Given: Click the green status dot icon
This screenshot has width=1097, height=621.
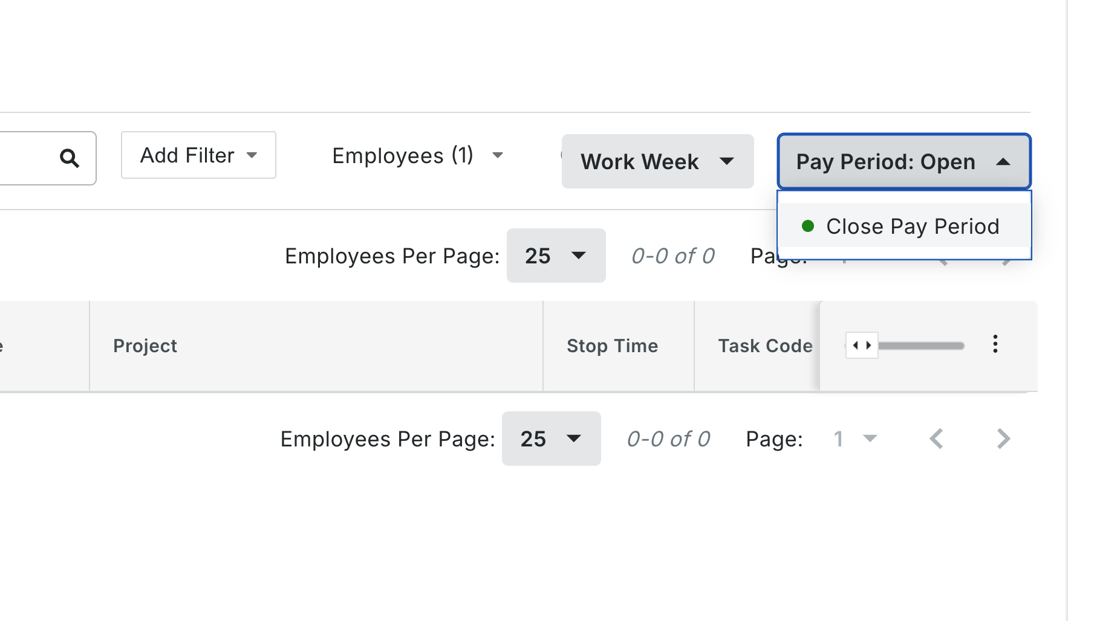Looking at the screenshot, I should pos(807,227).
